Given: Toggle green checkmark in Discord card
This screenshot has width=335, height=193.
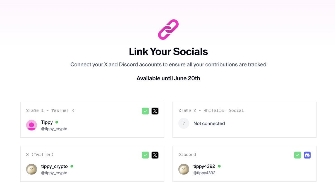Looking at the screenshot, I should tap(298, 155).
